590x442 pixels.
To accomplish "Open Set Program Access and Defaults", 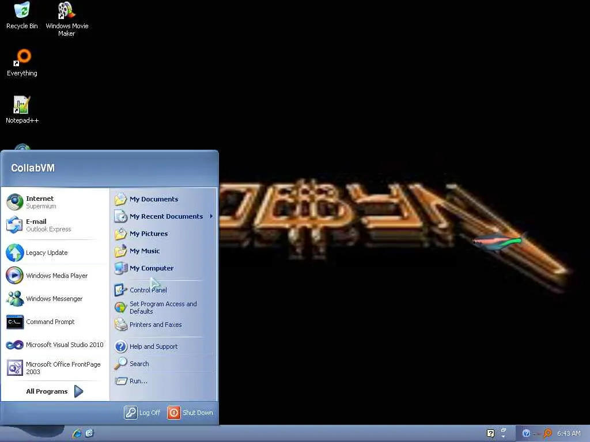I will (x=164, y=307).
